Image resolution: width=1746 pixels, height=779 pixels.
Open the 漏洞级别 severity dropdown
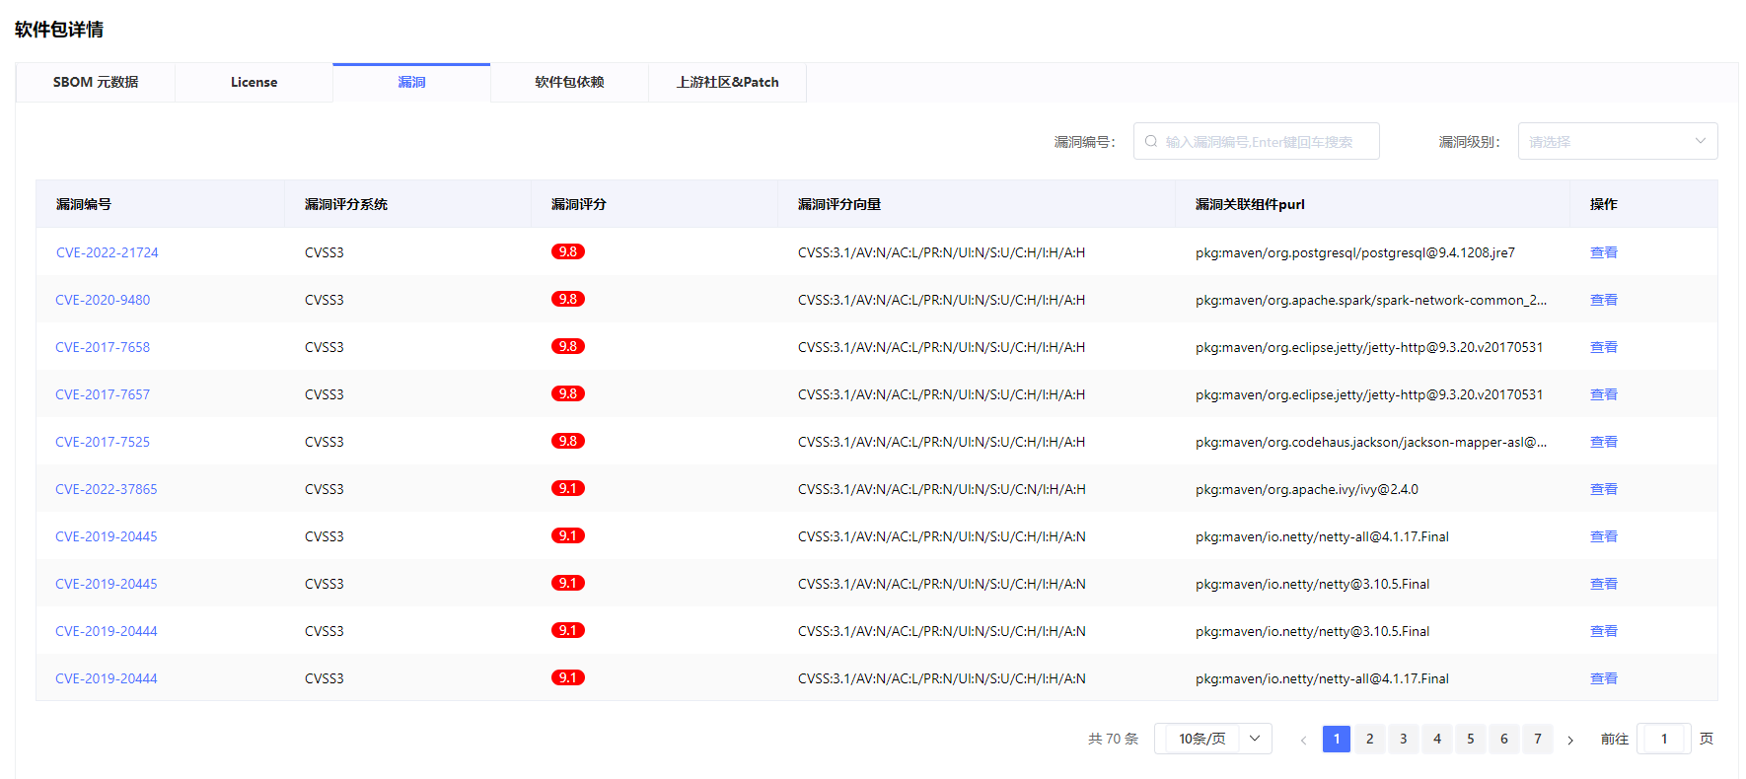click(1617, 141)
